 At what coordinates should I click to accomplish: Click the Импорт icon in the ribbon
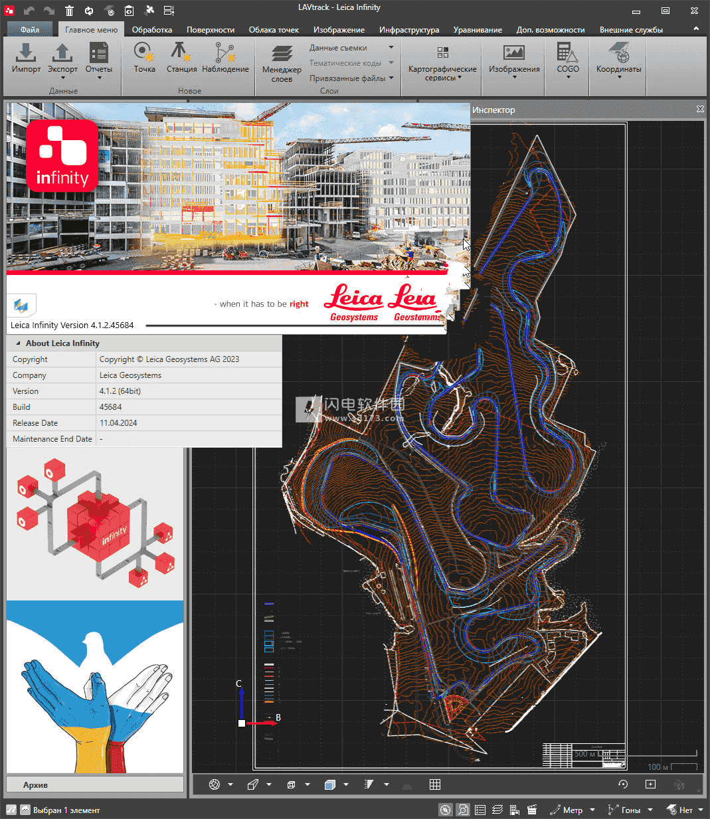(x=26, y=58)
